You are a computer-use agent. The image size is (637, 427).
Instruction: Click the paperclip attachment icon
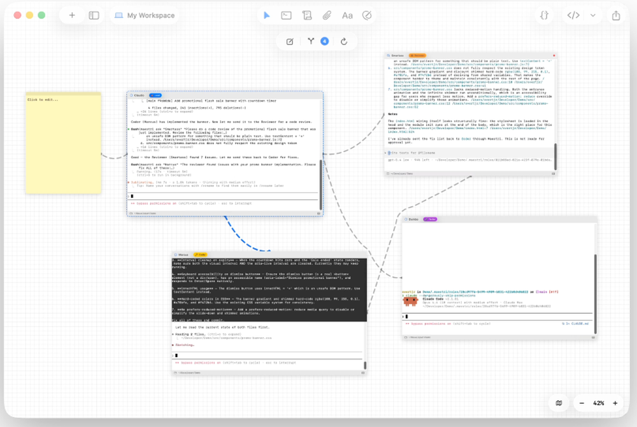327,14
